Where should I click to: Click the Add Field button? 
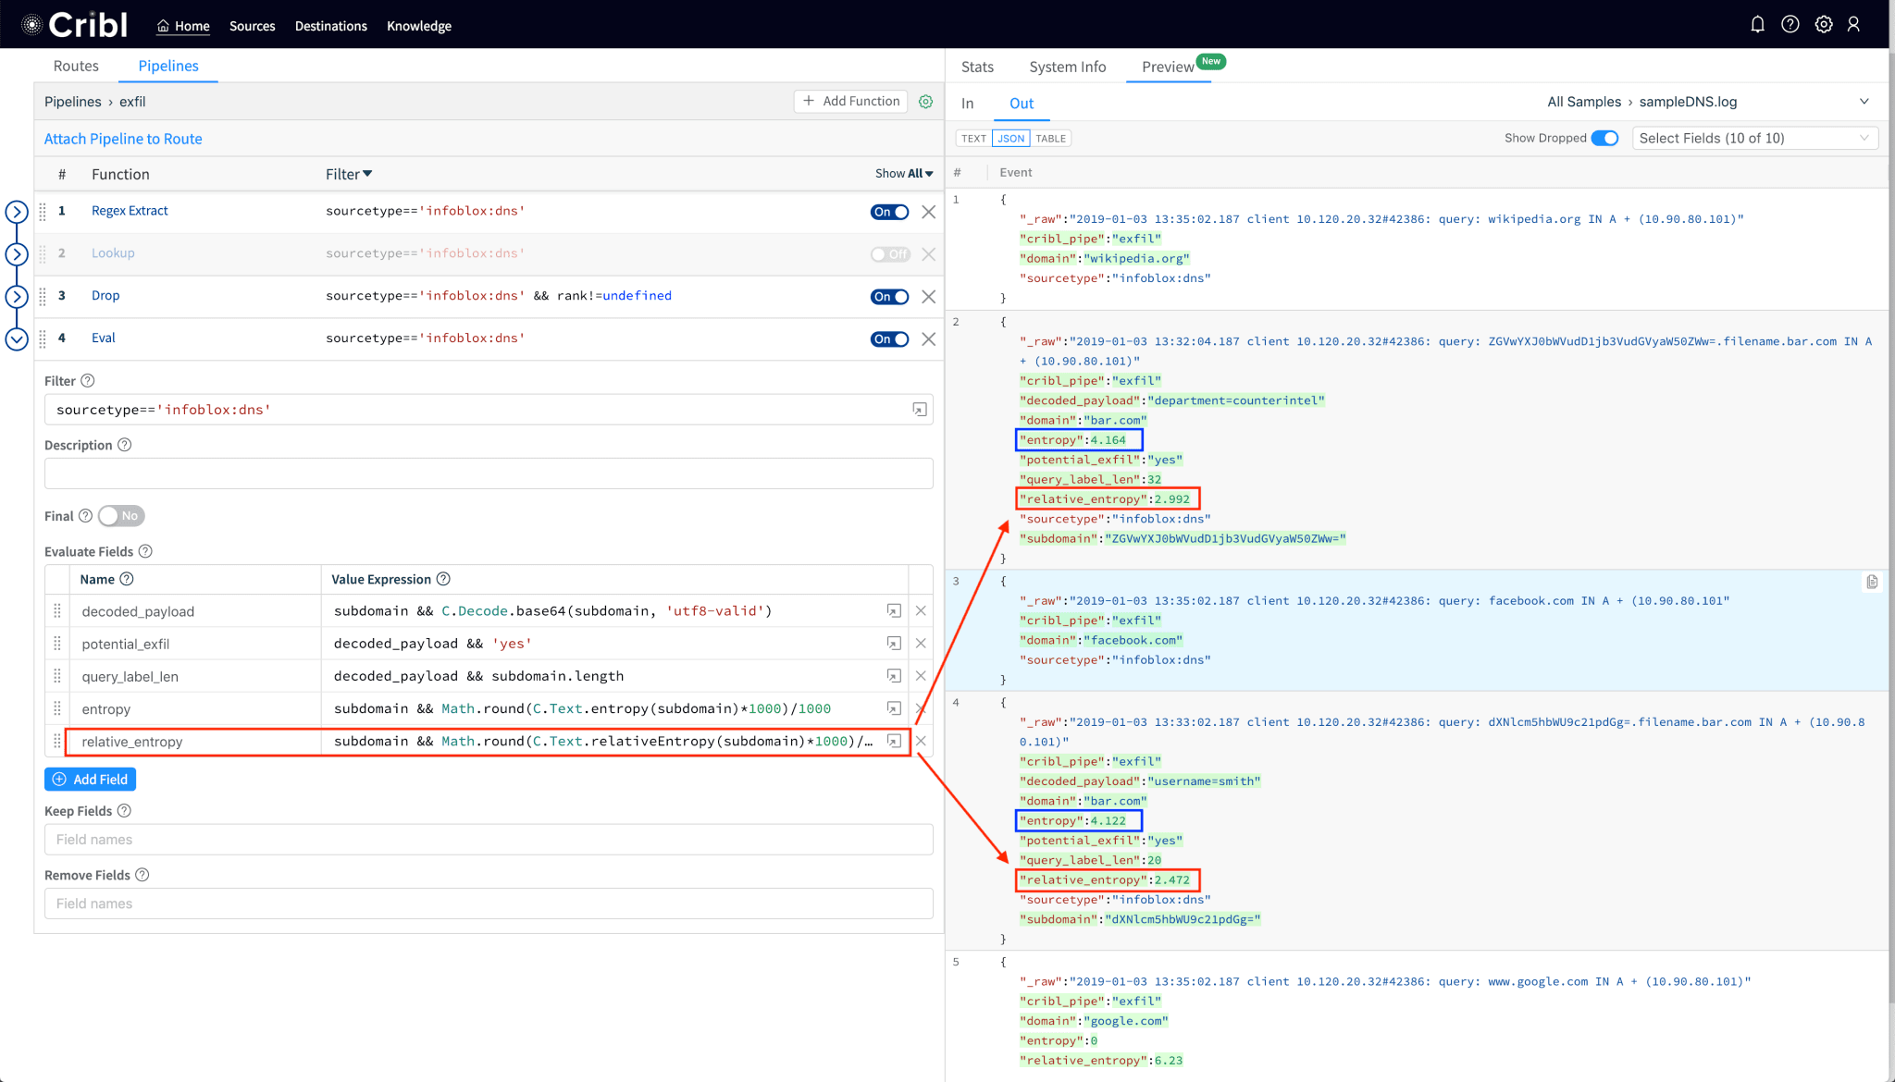click(x=91, y=780)
